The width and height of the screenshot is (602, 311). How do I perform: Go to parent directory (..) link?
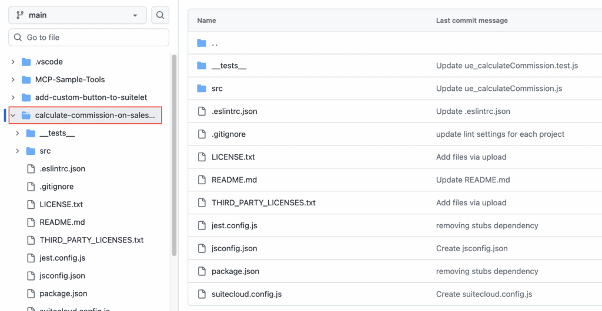[x=215, y=43]
